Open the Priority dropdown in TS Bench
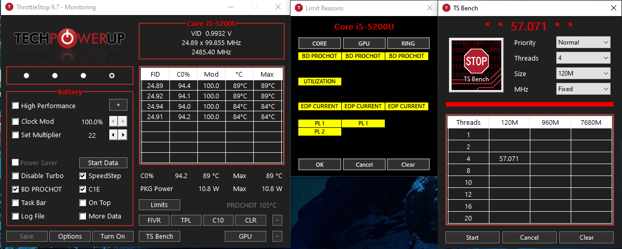The image size is (622, 249). coord(584,42)
